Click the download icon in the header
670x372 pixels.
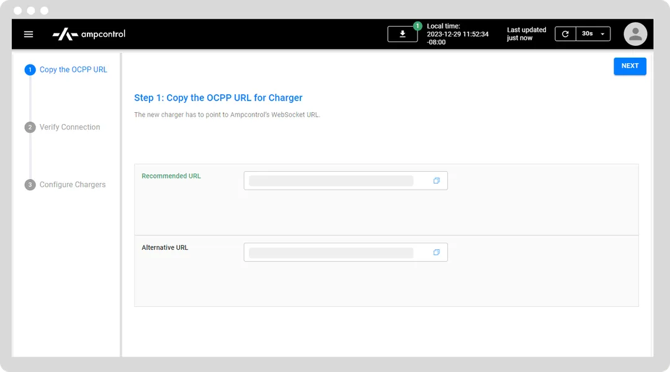(x=403, y=34)
